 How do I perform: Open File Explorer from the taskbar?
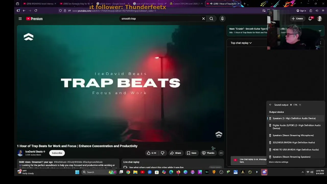135,172
